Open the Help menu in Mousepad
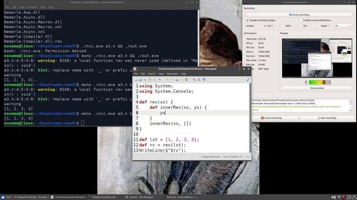 tap(184, 74)
